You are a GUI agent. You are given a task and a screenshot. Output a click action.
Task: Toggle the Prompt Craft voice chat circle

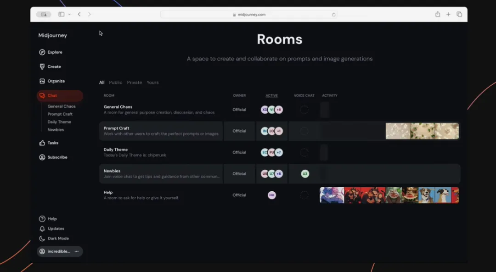click(x=304, y=131)
